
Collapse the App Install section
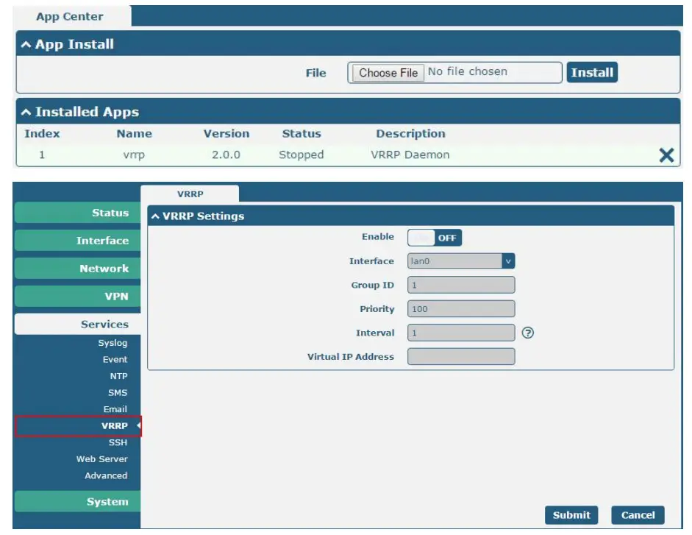[26, 44]
